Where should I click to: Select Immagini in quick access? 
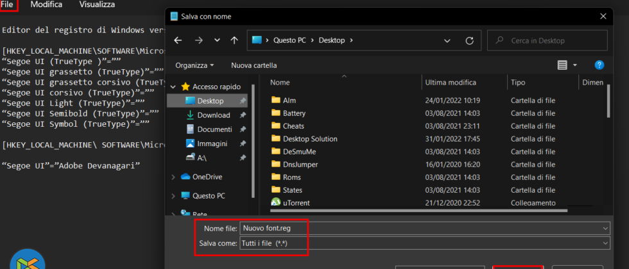tap(212, 143)
